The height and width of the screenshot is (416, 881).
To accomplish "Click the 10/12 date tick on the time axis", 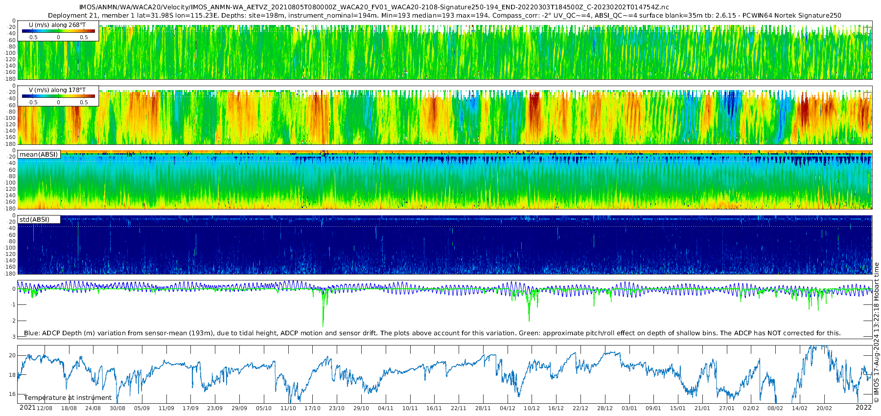I will coord(532,408).
